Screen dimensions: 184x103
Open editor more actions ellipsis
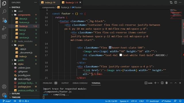click(x=180, y=3)
